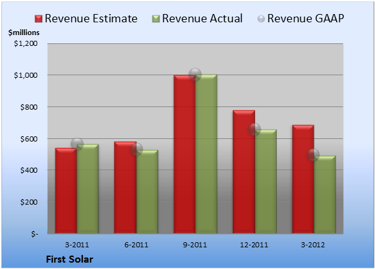This screenshot has height=269, width=375.
Task: Select the red estimate bar for 3-2011
Action: tap(66, 191)
